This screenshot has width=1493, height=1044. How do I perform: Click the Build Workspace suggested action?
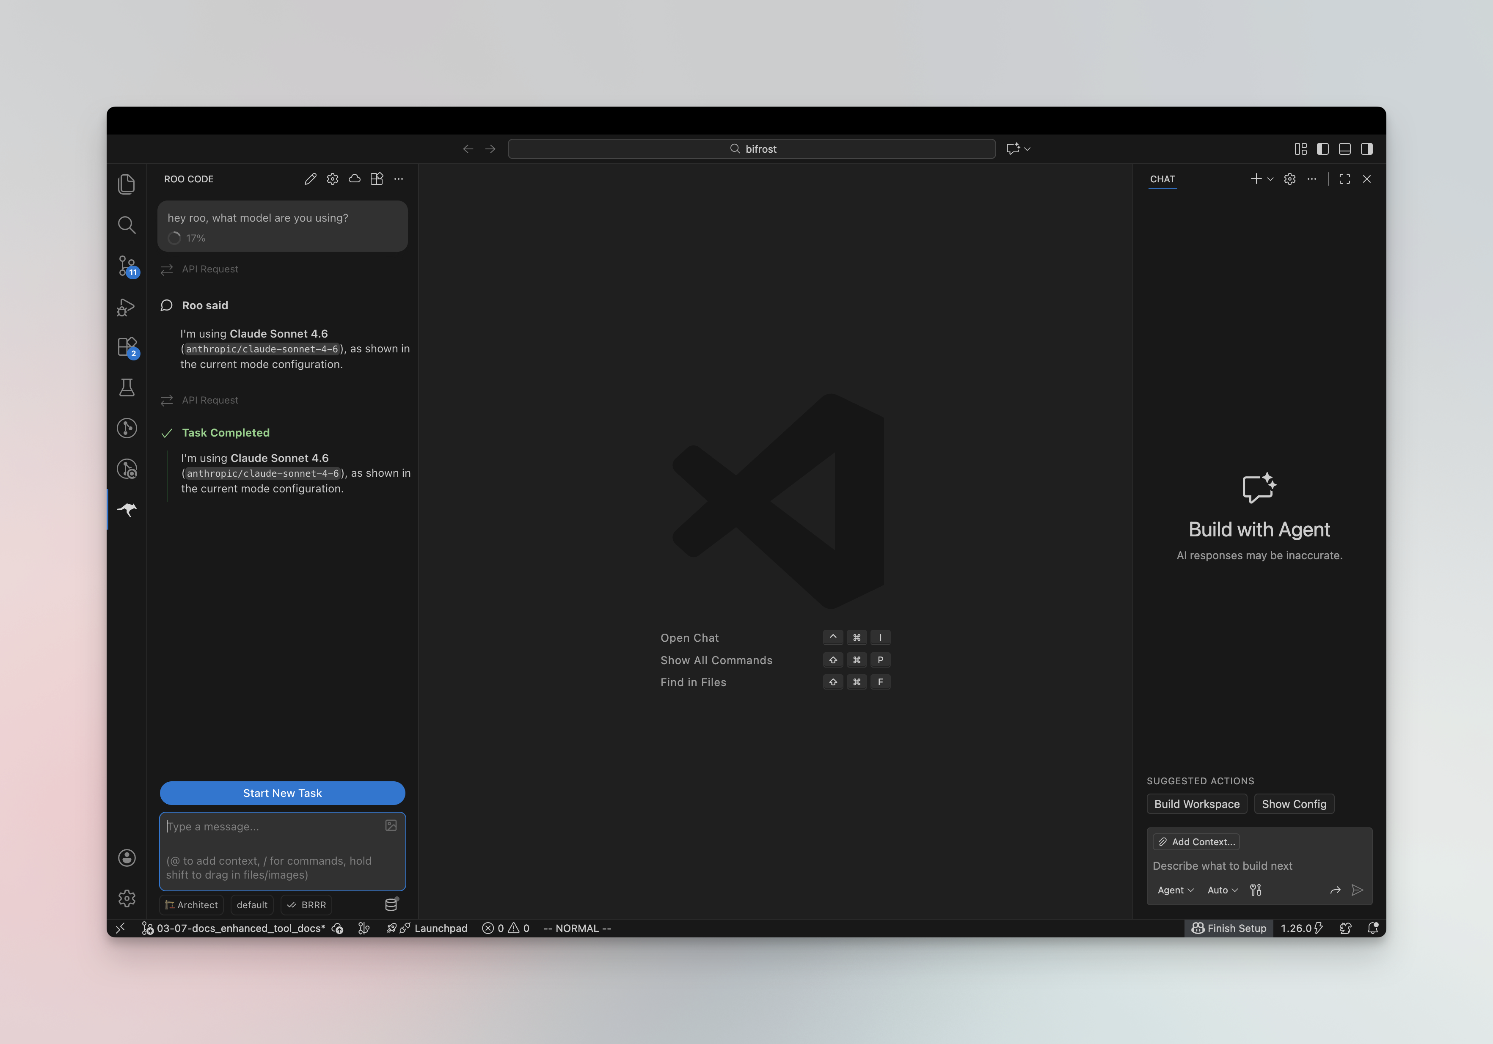coord(1196,804)
